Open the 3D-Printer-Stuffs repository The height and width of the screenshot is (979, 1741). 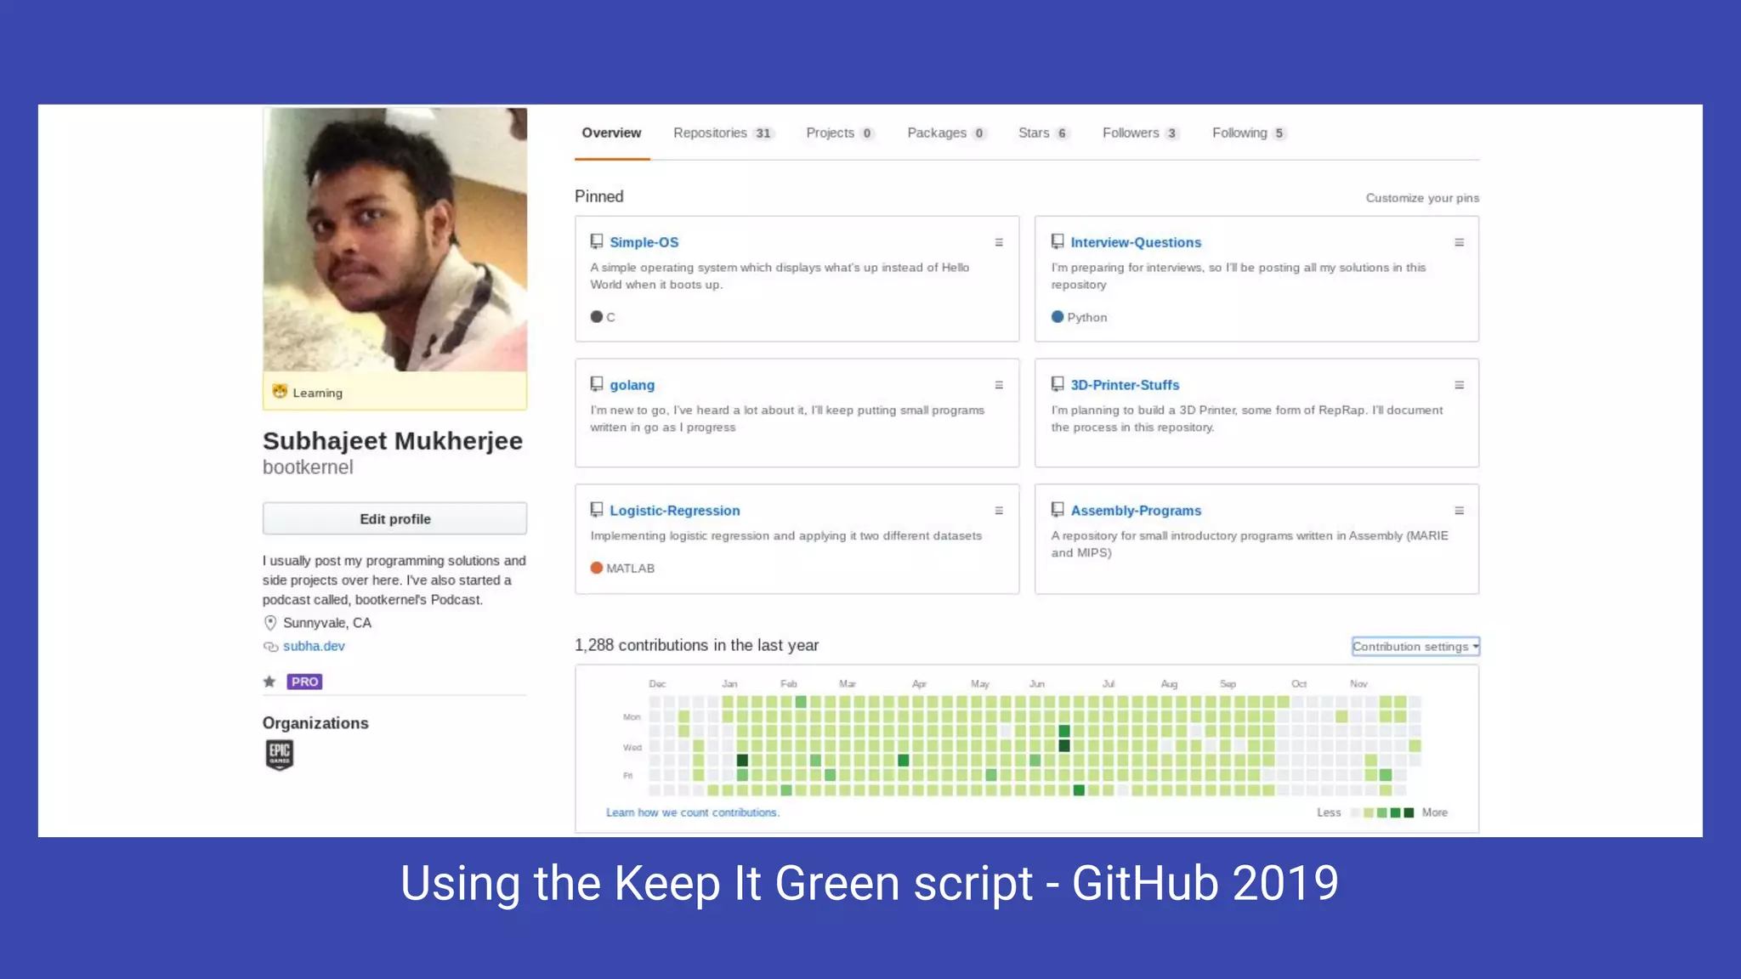(1125, 385)
